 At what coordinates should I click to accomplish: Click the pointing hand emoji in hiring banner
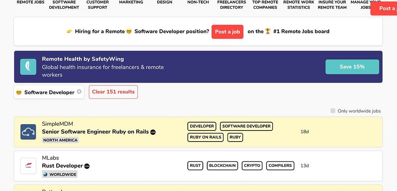tap(69, 32)
